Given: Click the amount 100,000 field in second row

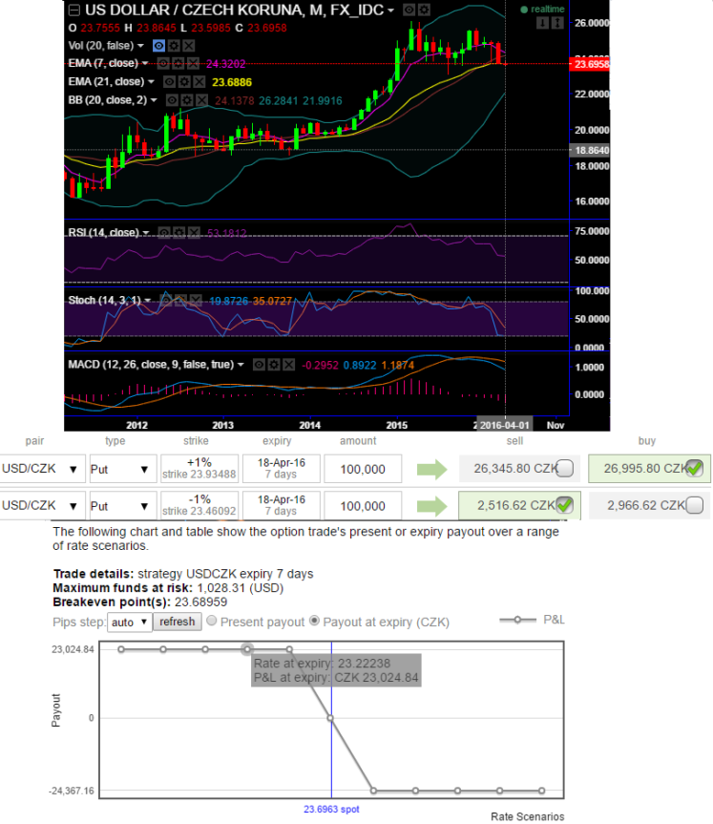Looking at the screenshot, I should [x=363, y=505].
